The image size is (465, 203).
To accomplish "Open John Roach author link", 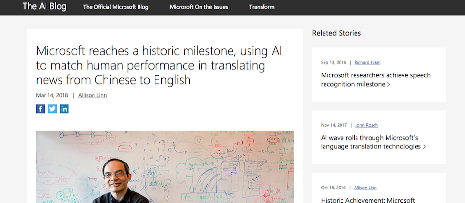I will (367, 125).
